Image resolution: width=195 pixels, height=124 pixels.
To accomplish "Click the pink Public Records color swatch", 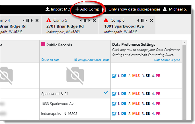I will pyautogui.click(x=43, y=44).
